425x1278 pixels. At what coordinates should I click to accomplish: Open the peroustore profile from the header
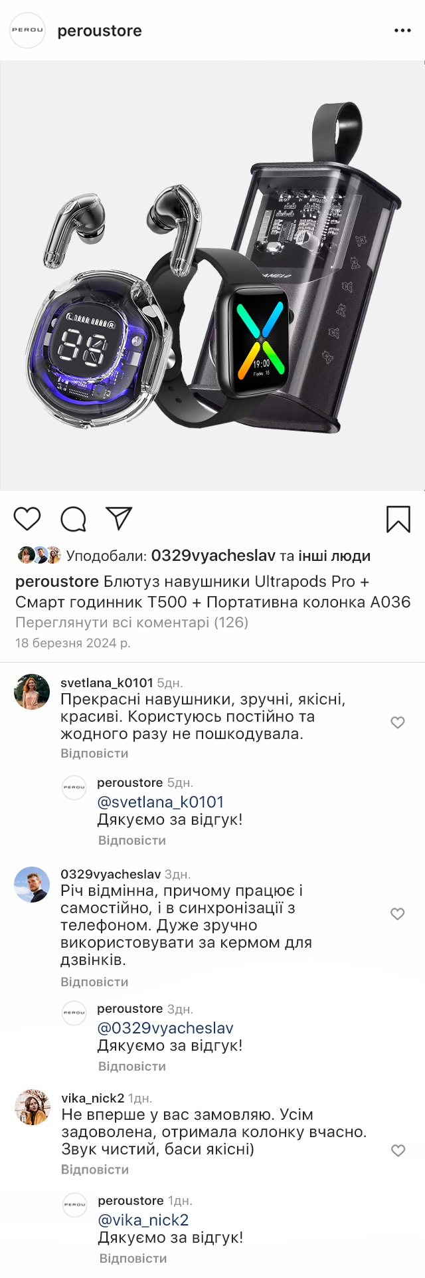pos(100,31)
